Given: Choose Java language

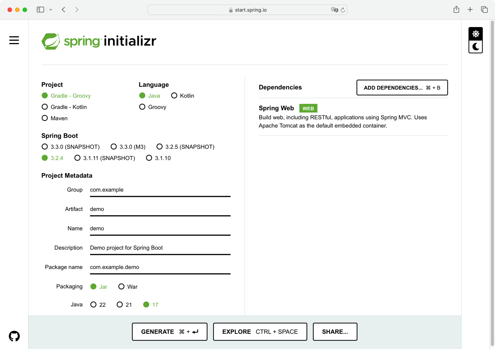Looking at the screenshot, I should pos(149,96).
